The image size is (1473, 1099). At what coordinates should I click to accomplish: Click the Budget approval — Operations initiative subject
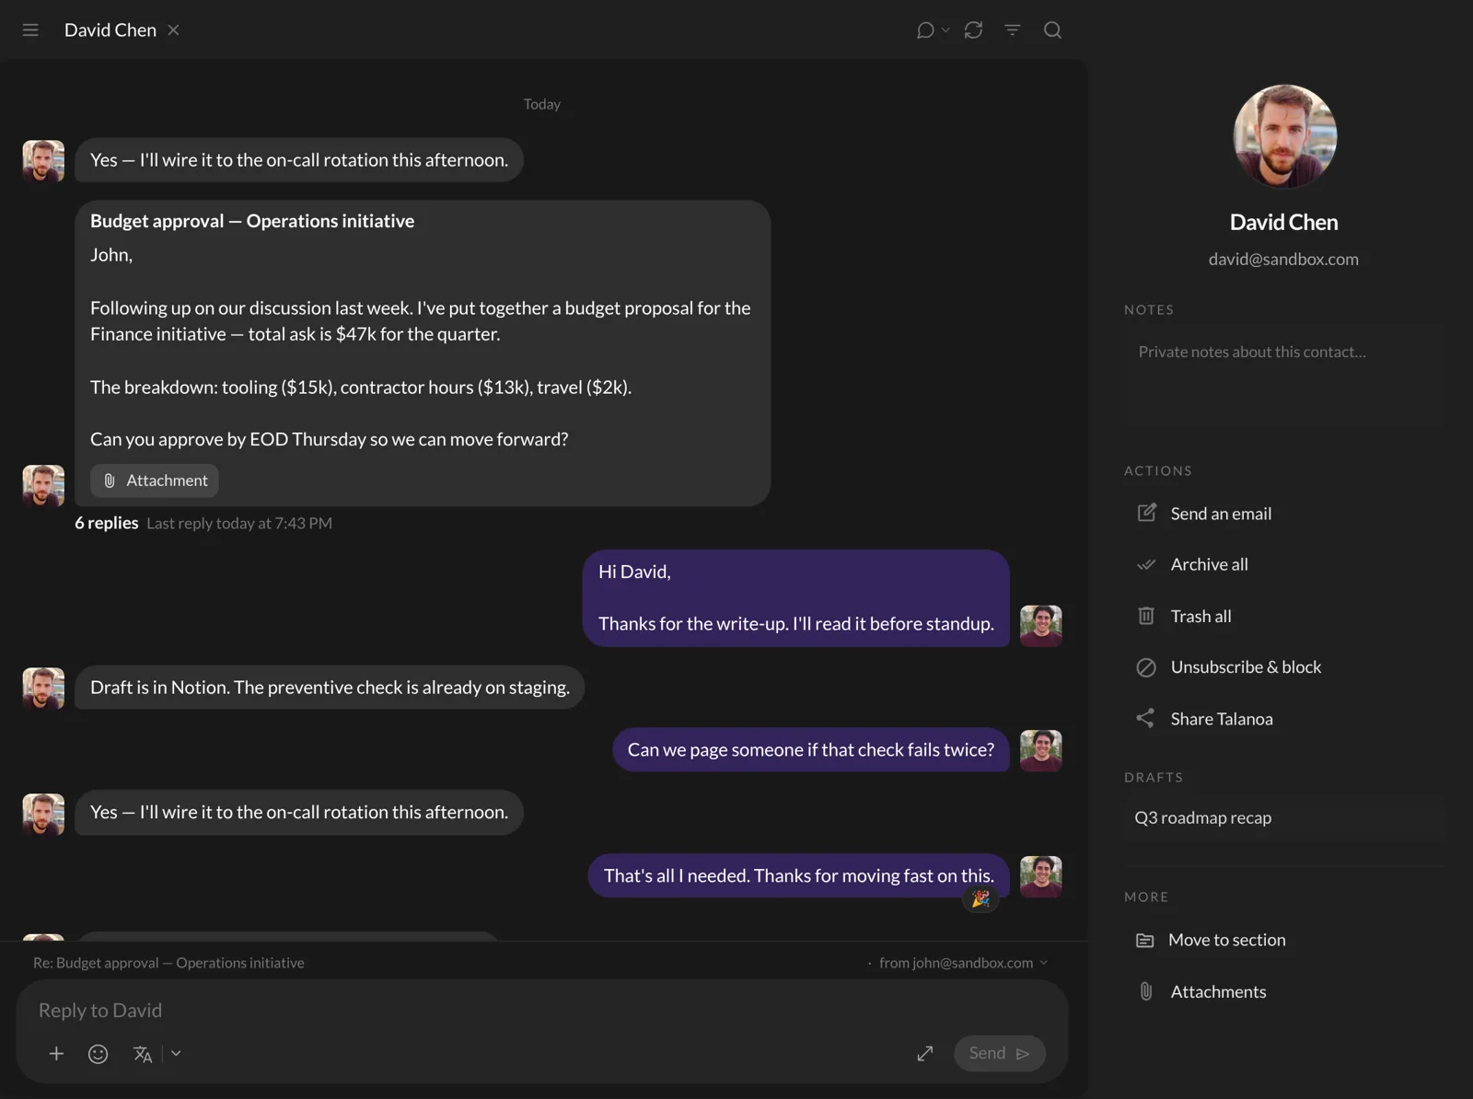[252, 221]
